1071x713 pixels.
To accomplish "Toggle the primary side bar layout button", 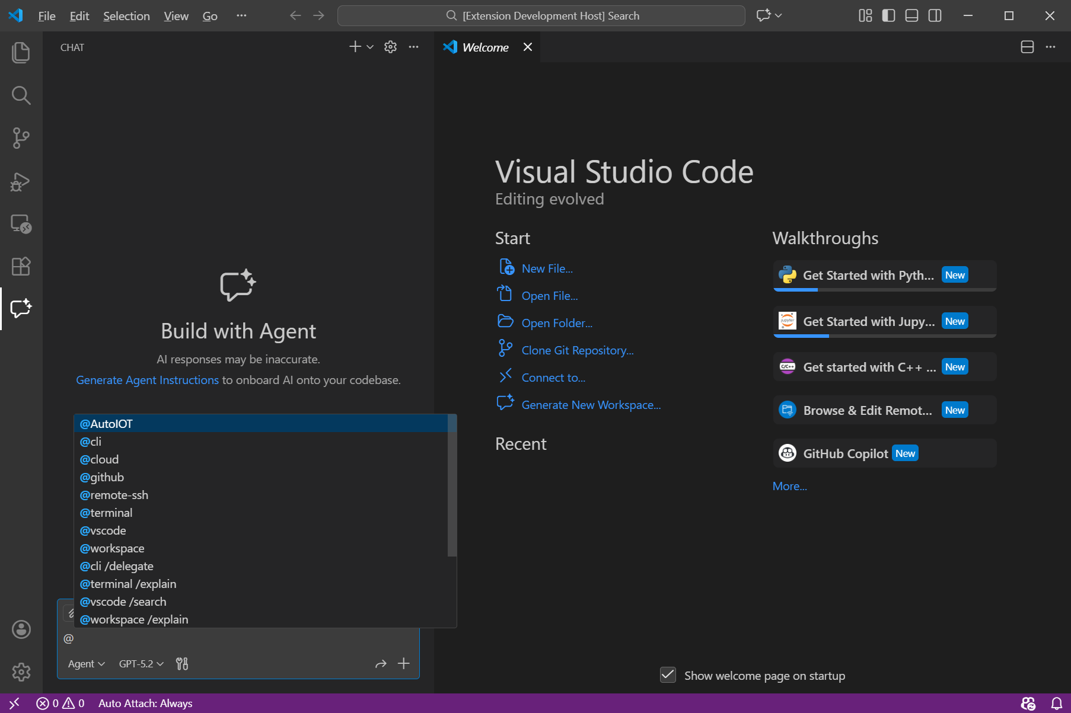I will (x=888, y=15).
